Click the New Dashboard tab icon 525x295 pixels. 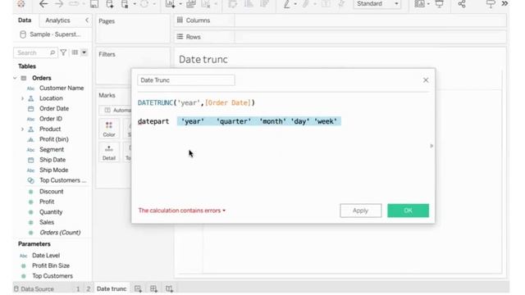coord(153,288)
